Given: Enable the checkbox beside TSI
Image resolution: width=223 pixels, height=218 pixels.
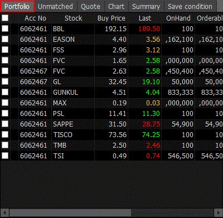Looking at the screenshot, I should coord(5,156).
